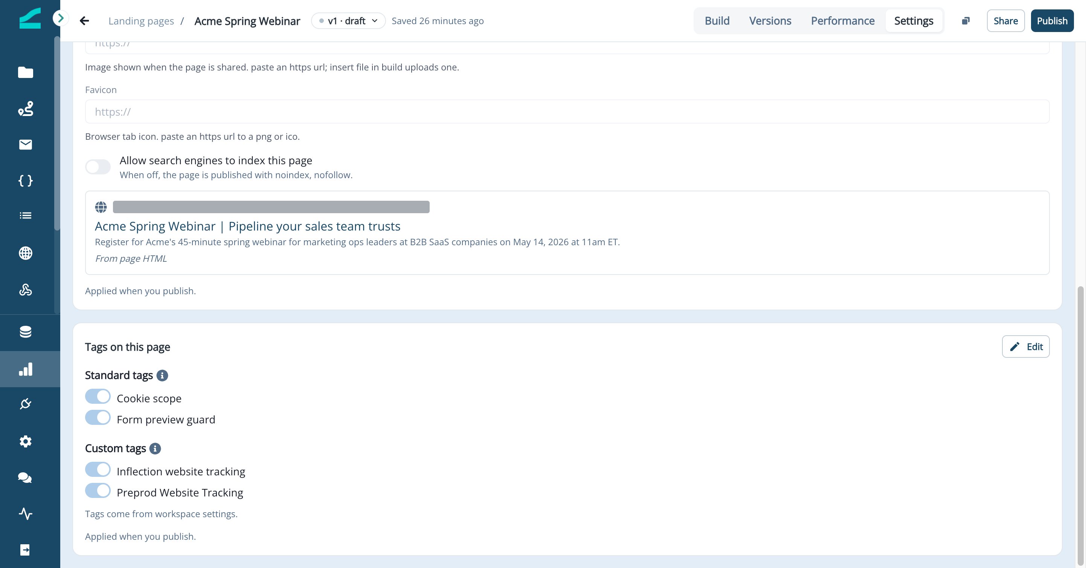
Task: Open the gear settings sidebar icon
Action: pyautogui.click(x=25, y=441)
